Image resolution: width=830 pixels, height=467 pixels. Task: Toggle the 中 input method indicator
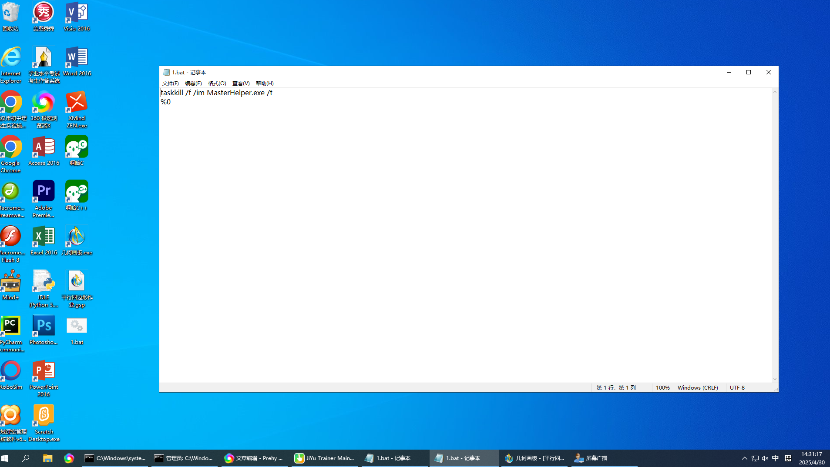click(776, 458)
